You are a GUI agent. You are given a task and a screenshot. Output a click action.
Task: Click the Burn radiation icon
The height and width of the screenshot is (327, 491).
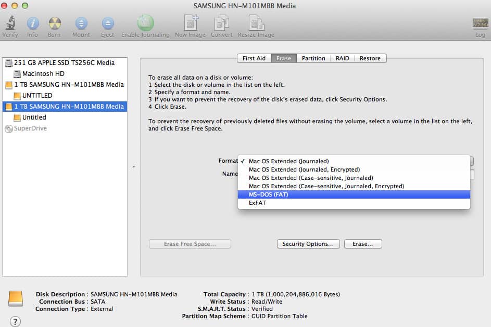point(55,23)
